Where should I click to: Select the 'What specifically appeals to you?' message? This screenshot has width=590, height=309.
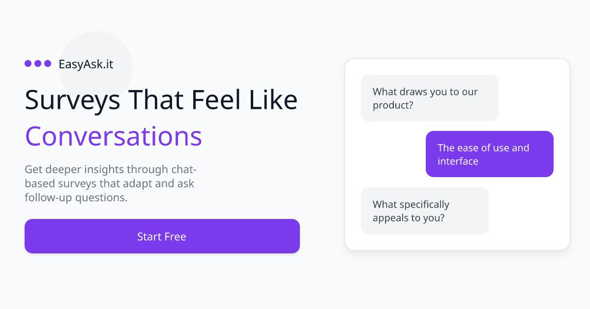(x=424, y=211)
